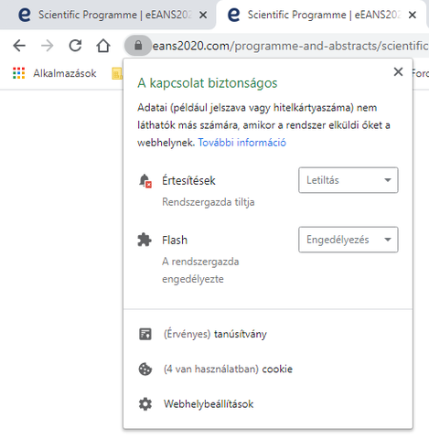The width and height of the screenshot is (429, 439).
Task: Click the favicon of the active tab
Action: pos(234,15)
